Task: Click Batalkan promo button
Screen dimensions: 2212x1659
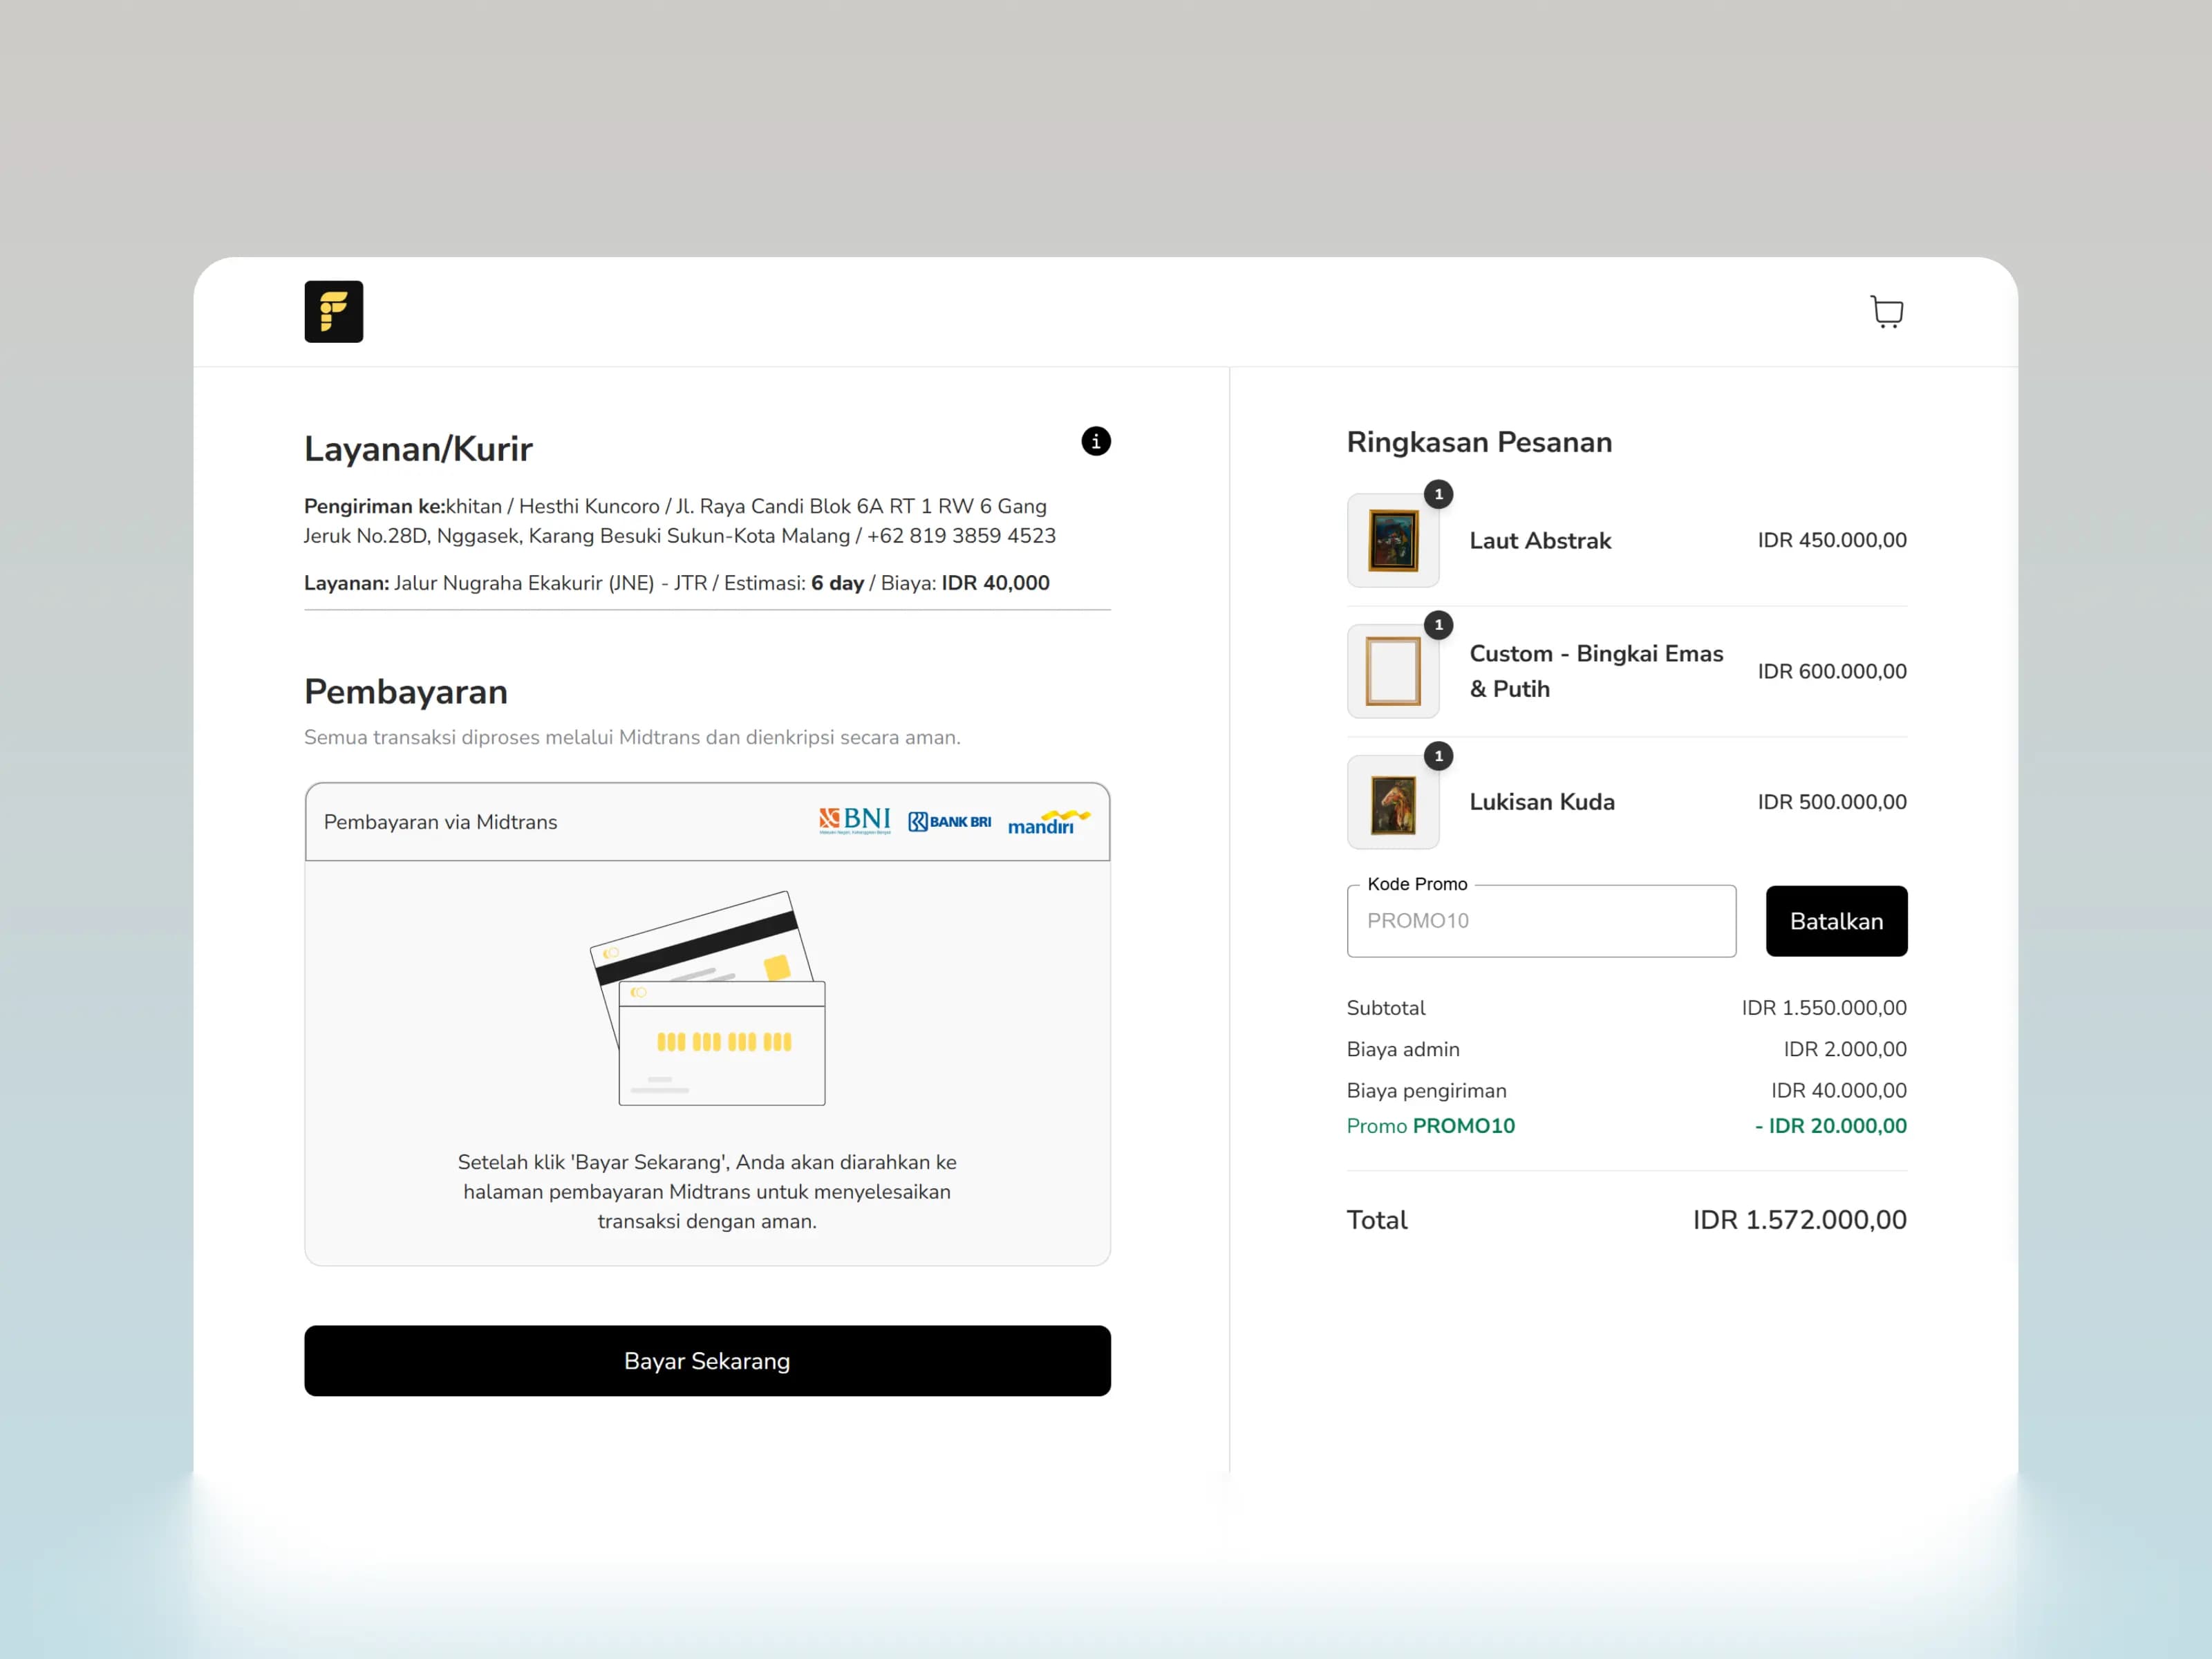Action: [x=1836, y=921]
